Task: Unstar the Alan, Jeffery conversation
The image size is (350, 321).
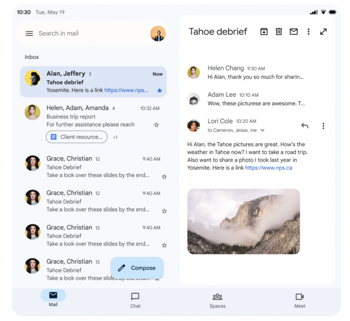Action: [159, 90]
